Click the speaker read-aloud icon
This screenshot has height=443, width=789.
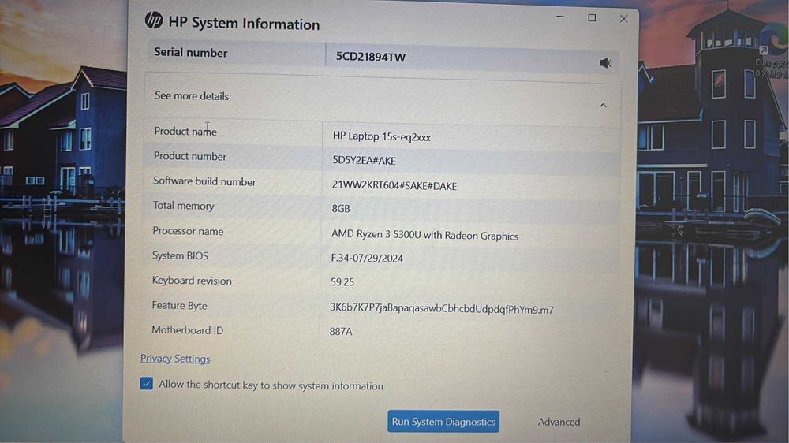pyautogui.click(x=605, y=63)
